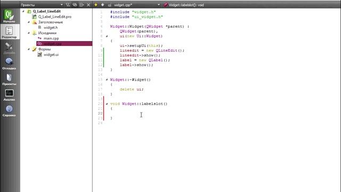Select widget.ui in the project tree
Viewport: 341px width, 192px height.
click(51, 54)
